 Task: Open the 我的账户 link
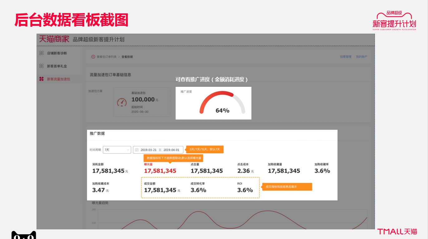click(x=362, y=57)
